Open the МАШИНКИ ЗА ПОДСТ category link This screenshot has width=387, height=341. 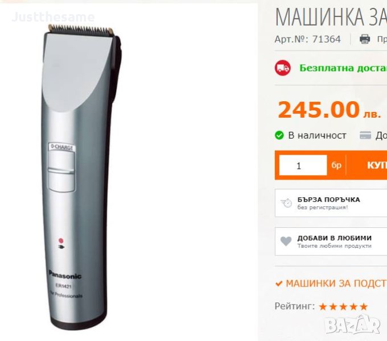point(336,284)
